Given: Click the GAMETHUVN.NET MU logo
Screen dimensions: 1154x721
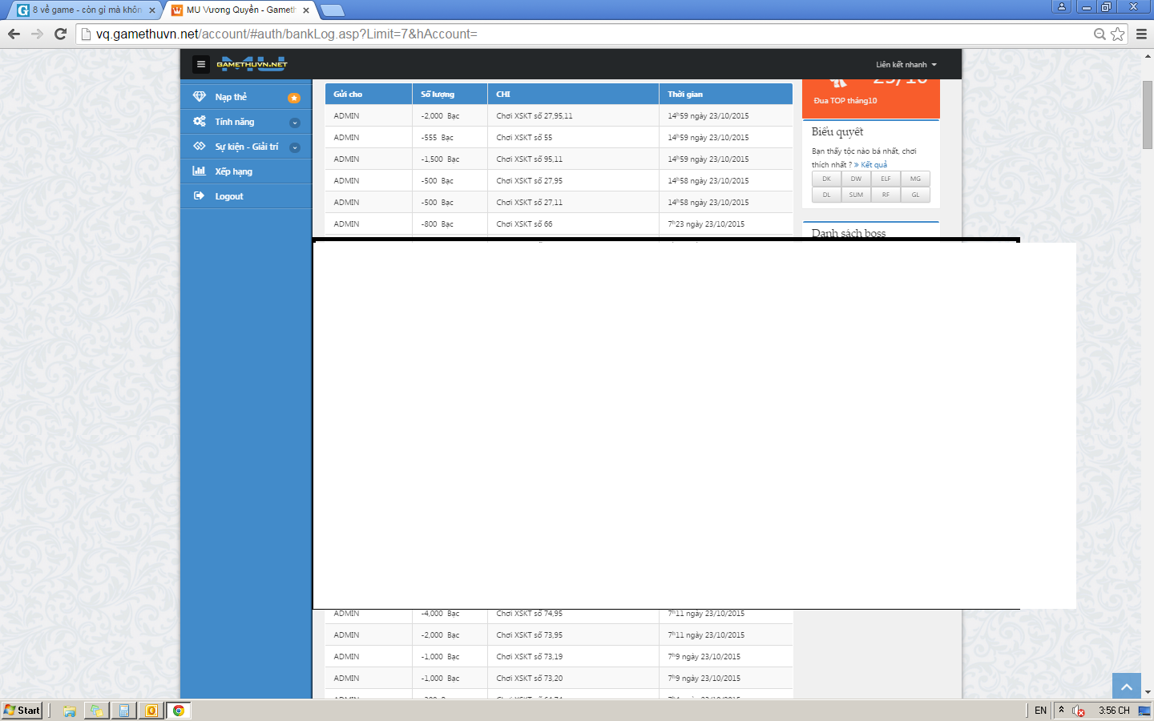Looking at the screenshot, I should pyautogui.click(x=252, y=64).
